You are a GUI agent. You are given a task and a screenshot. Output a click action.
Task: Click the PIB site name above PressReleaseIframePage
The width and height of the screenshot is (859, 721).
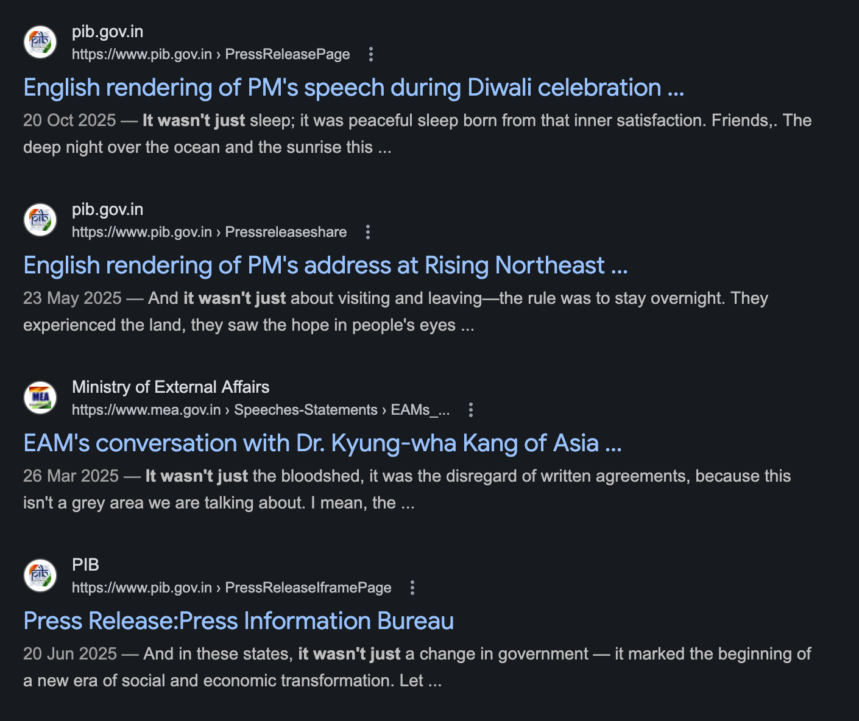(x=85, y=565)
